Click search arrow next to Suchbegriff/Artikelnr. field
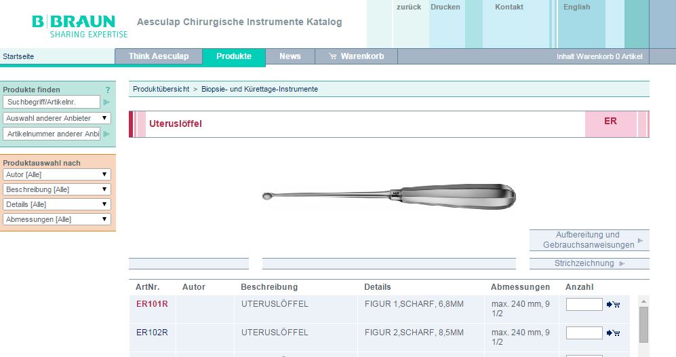The height and width of the screenshot is (357, 676). tap(106, 102)
